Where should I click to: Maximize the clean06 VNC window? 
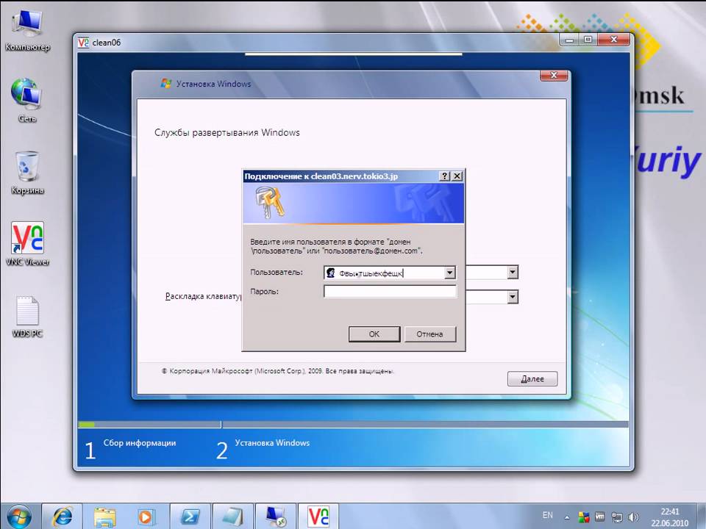[x=588, y=40]
